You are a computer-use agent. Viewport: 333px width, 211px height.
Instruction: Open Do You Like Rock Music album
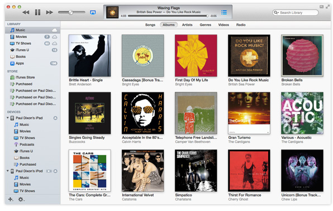coord(249,55)
